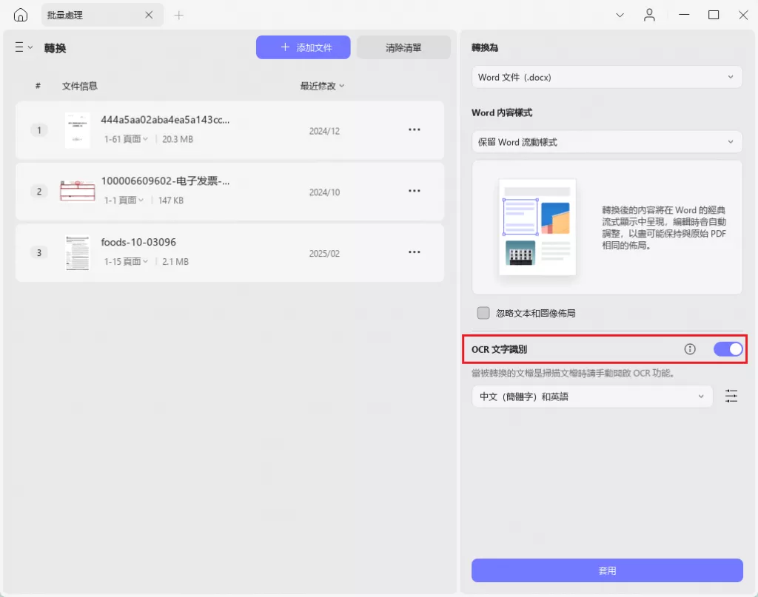Click the 文件信息 column header
Image resolution: width=758 pixels, height=597 pixels.
pos(80,86)
